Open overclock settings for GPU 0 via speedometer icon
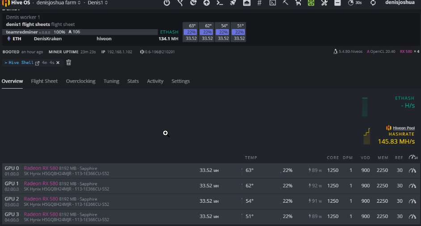421x226 pixels. point(413,171)
